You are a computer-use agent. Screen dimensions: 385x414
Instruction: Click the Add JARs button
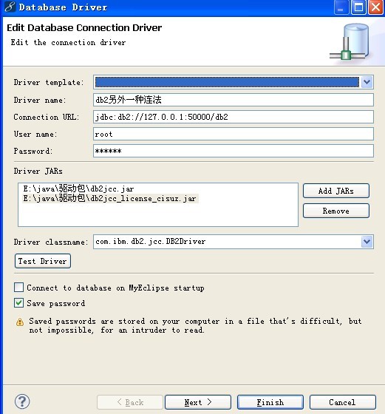[x=336, y=191]
